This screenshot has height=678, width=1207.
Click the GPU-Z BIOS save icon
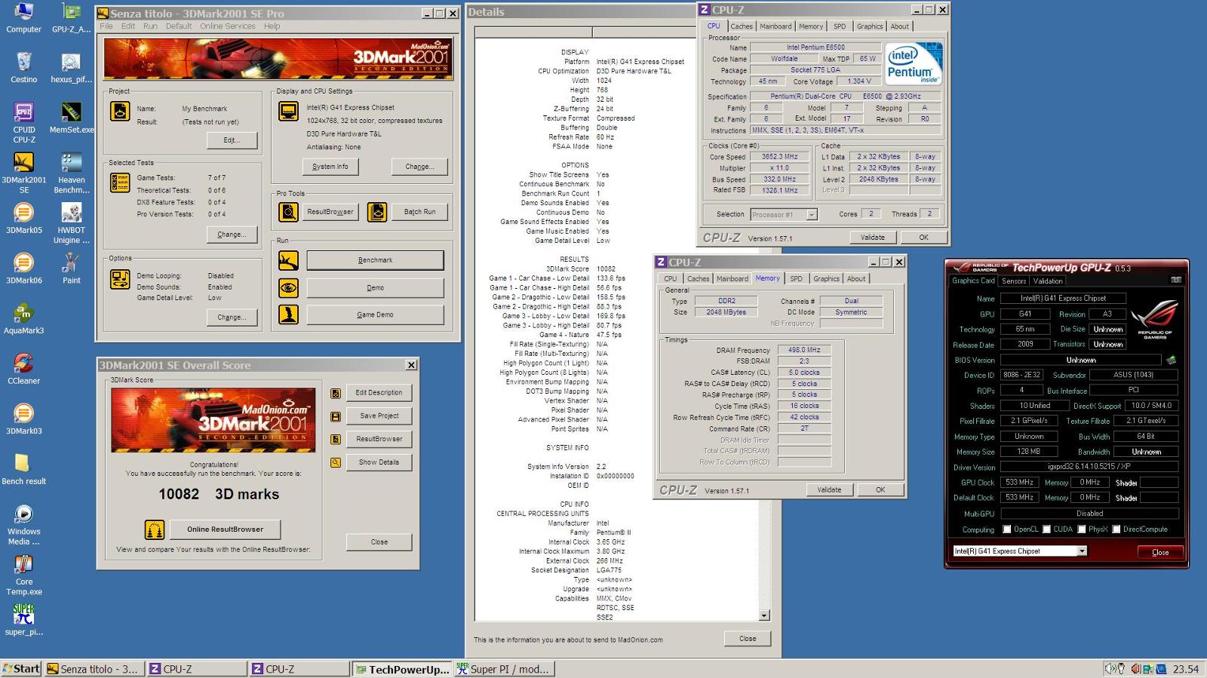(x=1171, y=360)
